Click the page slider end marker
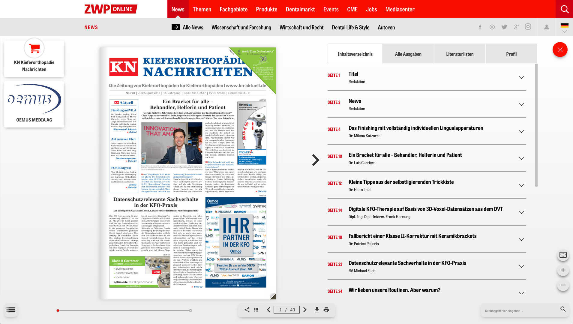 190,310
